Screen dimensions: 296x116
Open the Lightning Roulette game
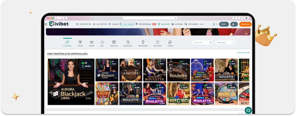click(131, 70)
